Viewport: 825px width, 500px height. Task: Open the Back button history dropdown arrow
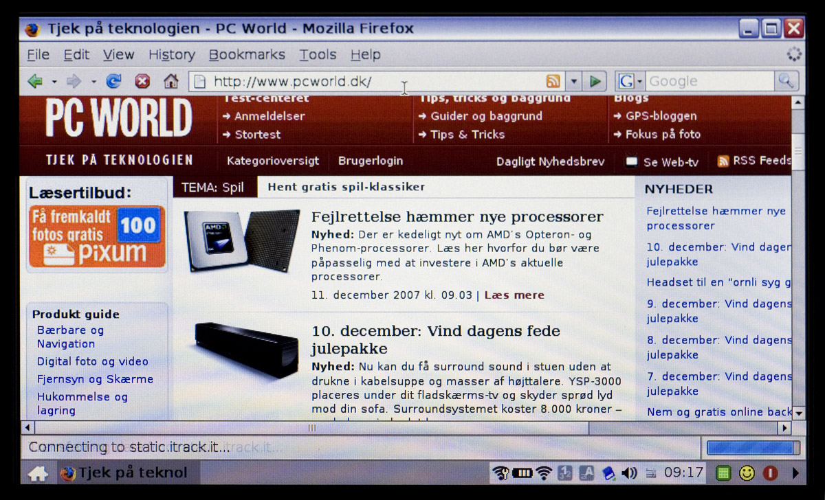[x=54, y=82]
